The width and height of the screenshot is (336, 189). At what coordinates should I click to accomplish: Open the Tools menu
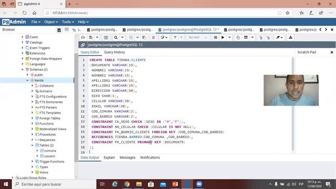(x=68, y=22)
